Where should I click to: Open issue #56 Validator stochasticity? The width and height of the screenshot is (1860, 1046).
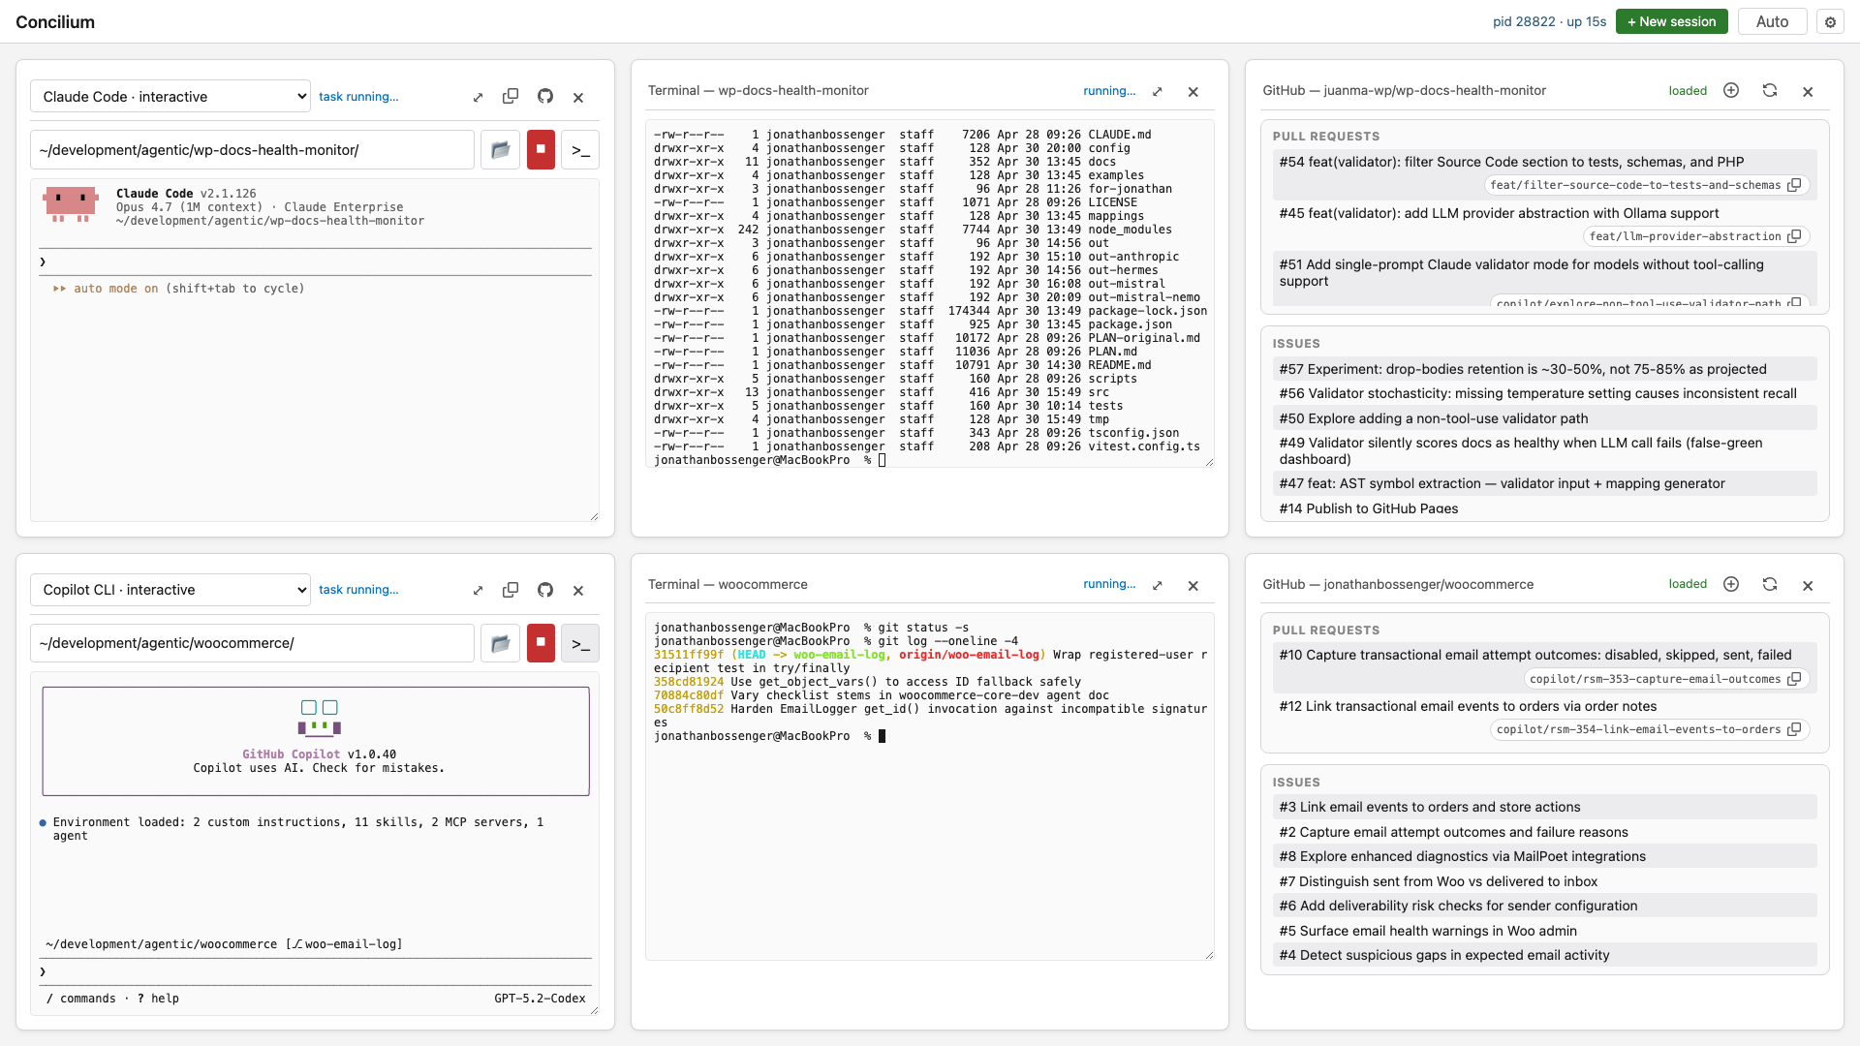click(x=1544, y=393)
